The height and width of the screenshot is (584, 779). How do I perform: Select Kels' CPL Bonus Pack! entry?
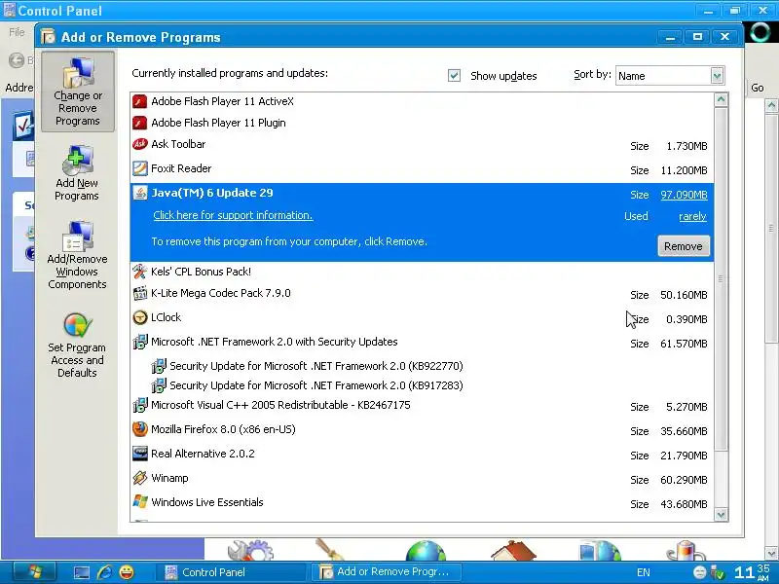click(x=422, y=272)
